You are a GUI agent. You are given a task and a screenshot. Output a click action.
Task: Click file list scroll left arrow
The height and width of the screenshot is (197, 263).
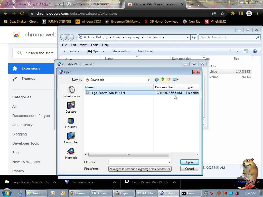tap(86, 154)
